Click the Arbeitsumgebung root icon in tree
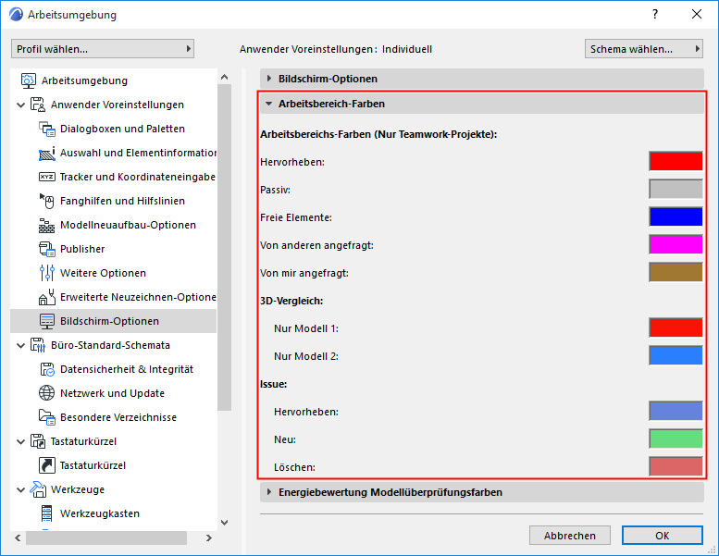Screen dimensions: 719x556 (29, 80)
